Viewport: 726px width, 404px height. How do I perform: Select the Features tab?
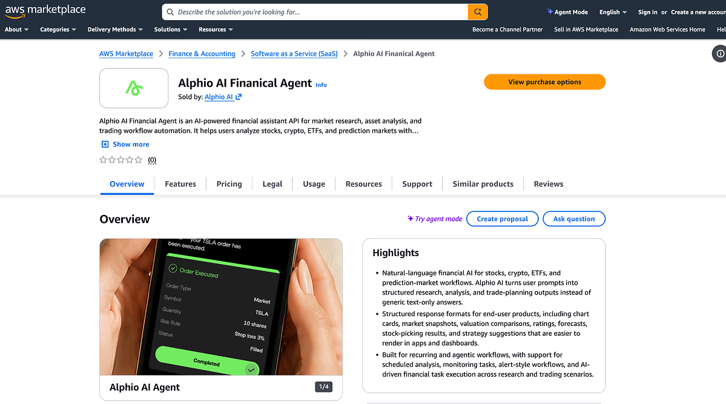180,184
